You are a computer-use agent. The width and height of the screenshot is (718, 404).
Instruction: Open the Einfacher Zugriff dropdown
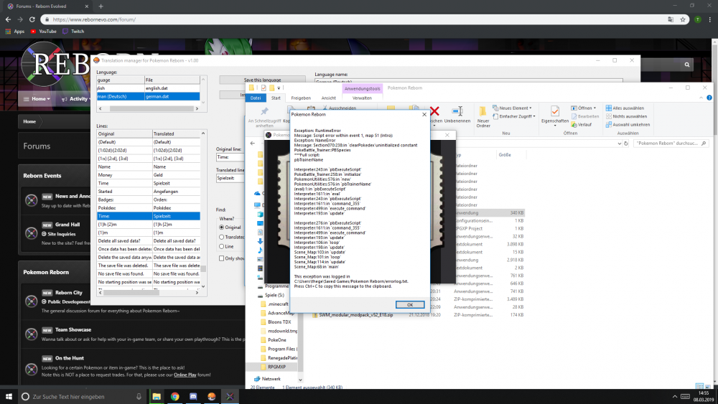click(x=514, y=116)
